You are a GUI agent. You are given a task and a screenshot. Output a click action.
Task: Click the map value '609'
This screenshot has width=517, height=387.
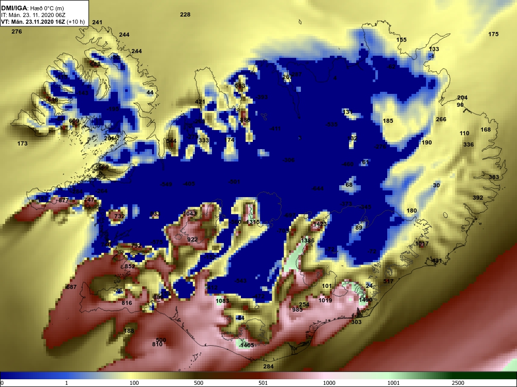click(74, 121)
